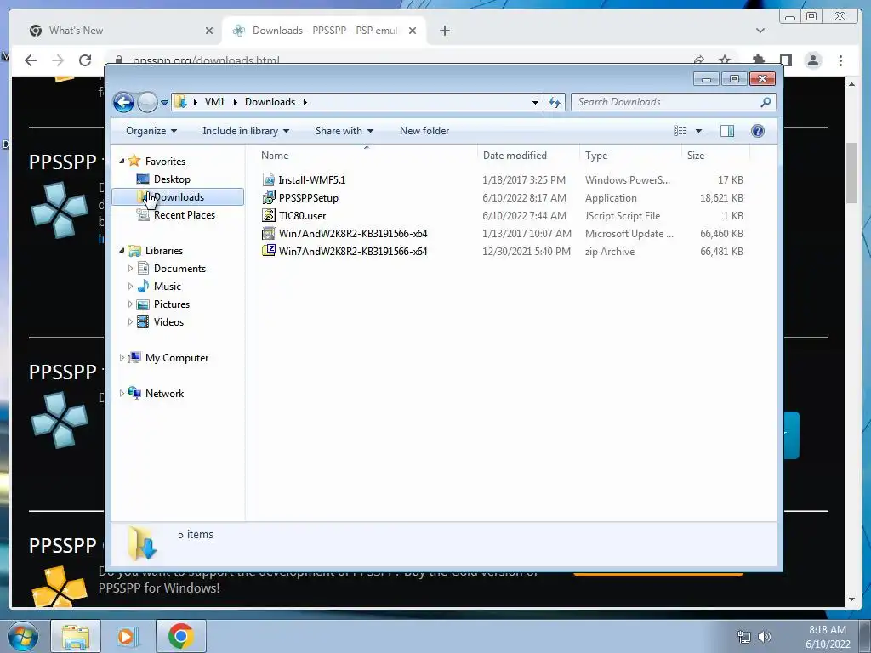Click the PPSSPPSetup file name

(309, 197)
